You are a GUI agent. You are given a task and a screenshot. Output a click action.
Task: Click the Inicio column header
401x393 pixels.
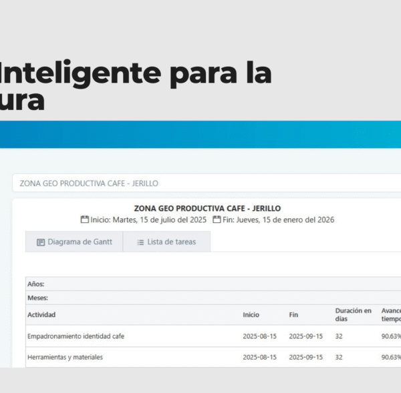tap(251, 315)
